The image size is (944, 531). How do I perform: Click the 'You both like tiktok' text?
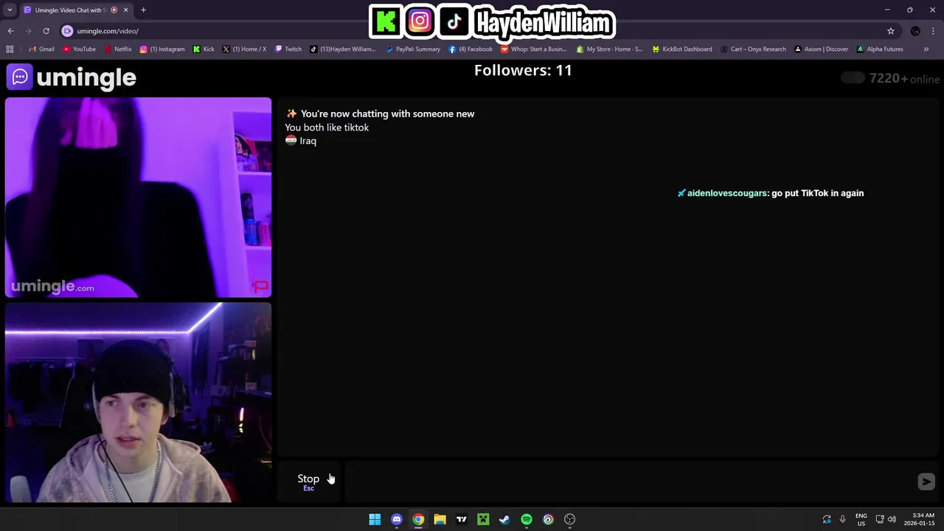click(x=327, y=128)
